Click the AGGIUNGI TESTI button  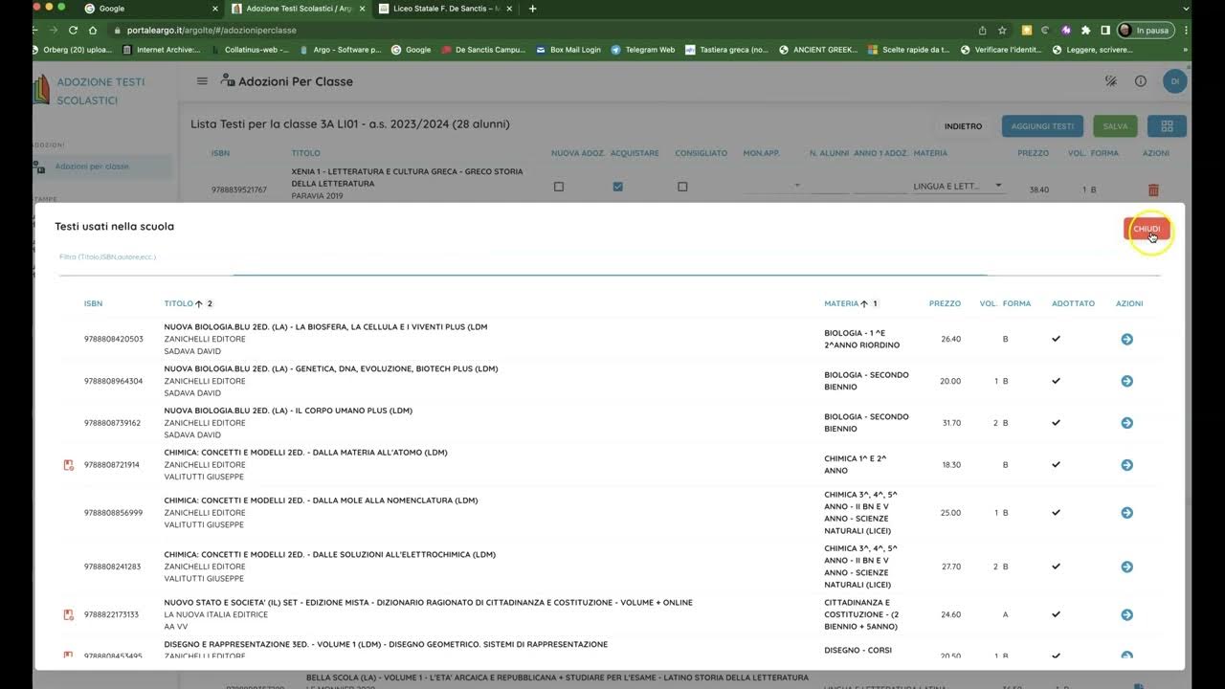[1042, 126]
